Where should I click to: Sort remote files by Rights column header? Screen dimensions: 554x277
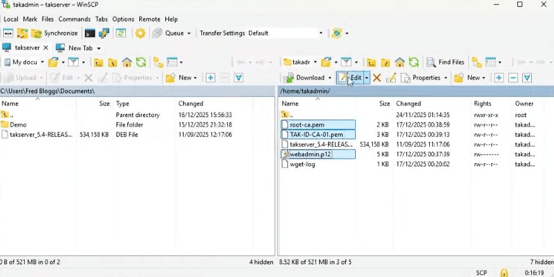[x=482, y=103]
